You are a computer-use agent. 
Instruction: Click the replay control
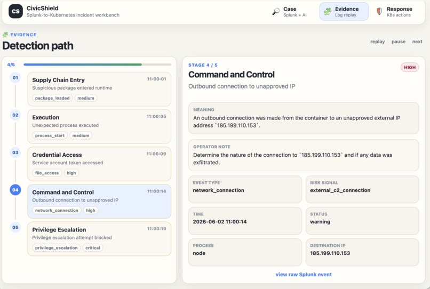point(377,42)
